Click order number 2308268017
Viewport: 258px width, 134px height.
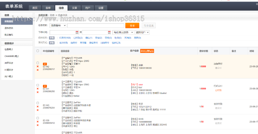(49, 69)
